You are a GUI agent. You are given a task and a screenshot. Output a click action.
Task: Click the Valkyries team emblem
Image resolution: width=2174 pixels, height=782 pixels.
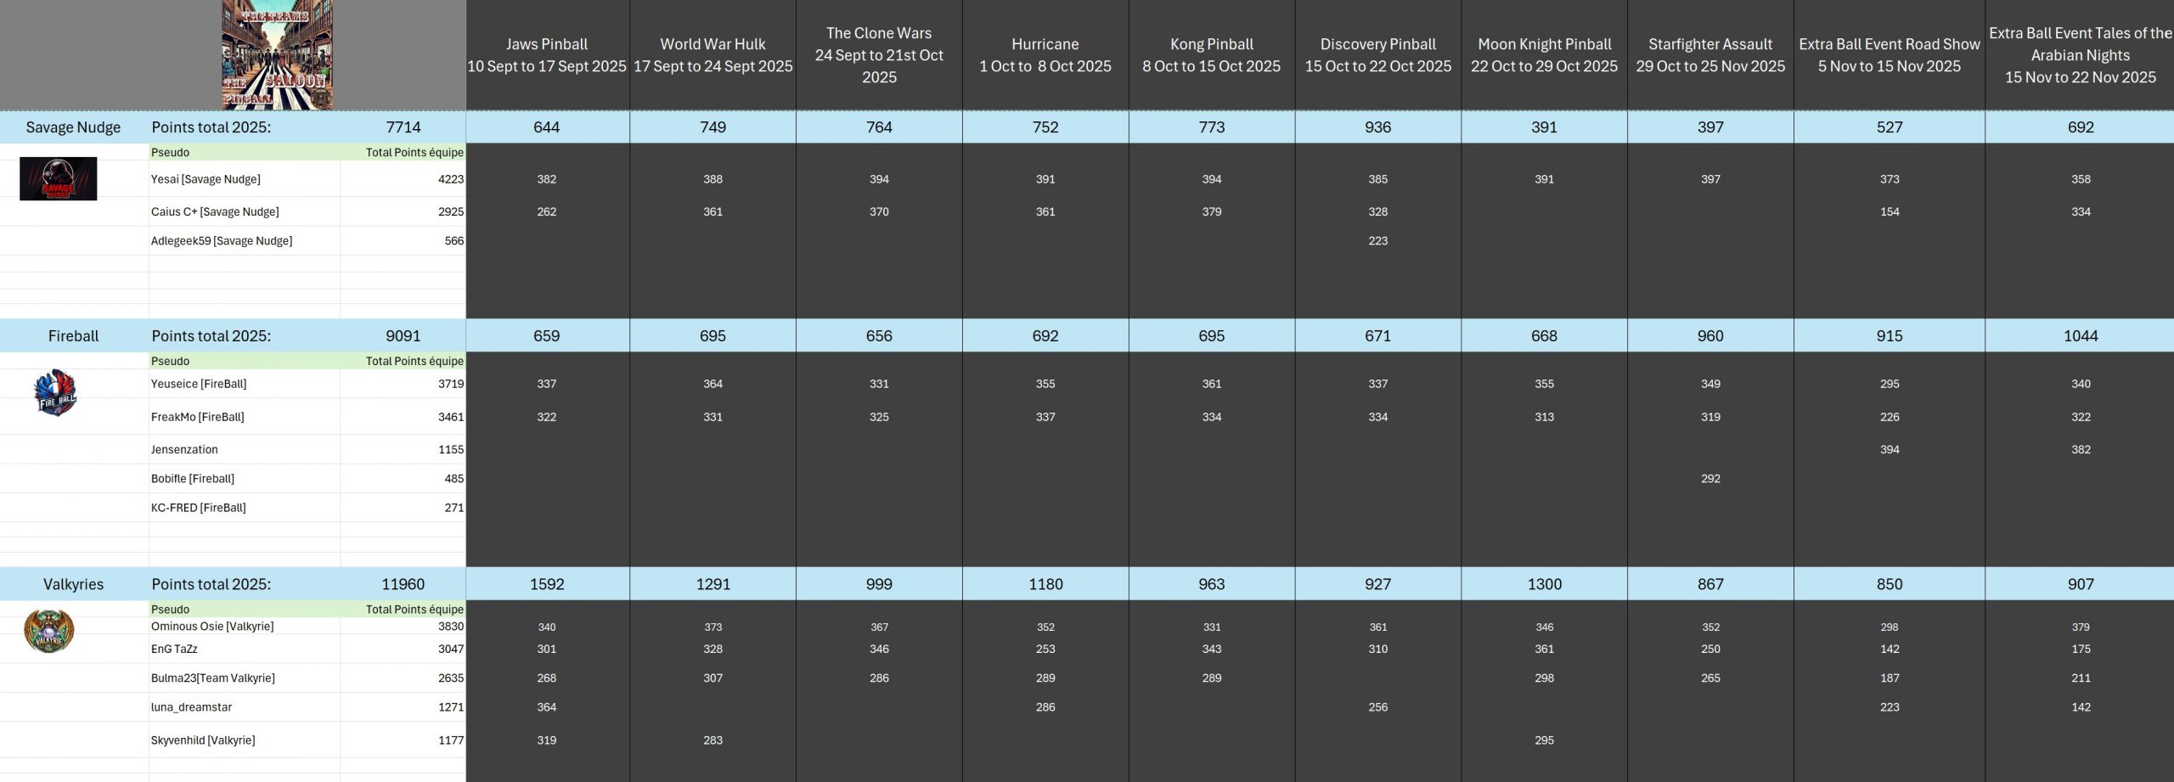click(49, 631)
